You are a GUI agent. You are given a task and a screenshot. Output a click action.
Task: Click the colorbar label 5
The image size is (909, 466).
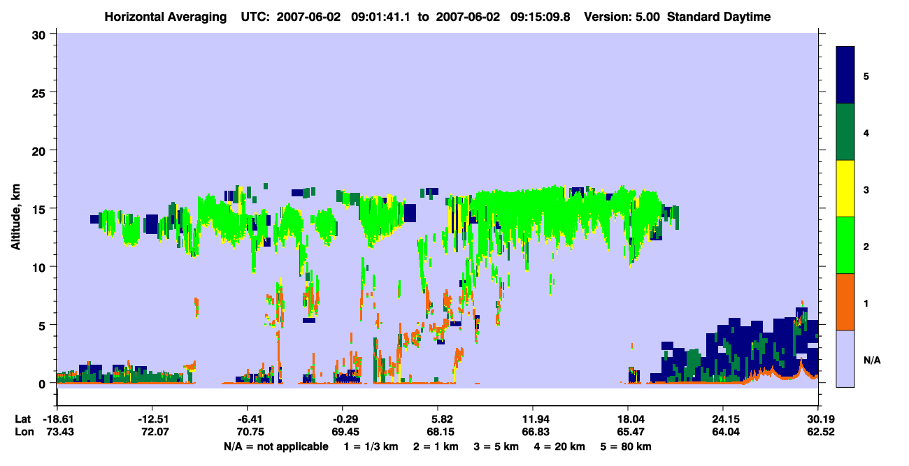pos(866,75)
